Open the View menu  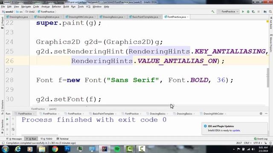16,7
